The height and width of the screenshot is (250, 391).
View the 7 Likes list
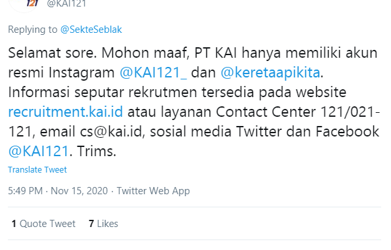coord(103,224)
